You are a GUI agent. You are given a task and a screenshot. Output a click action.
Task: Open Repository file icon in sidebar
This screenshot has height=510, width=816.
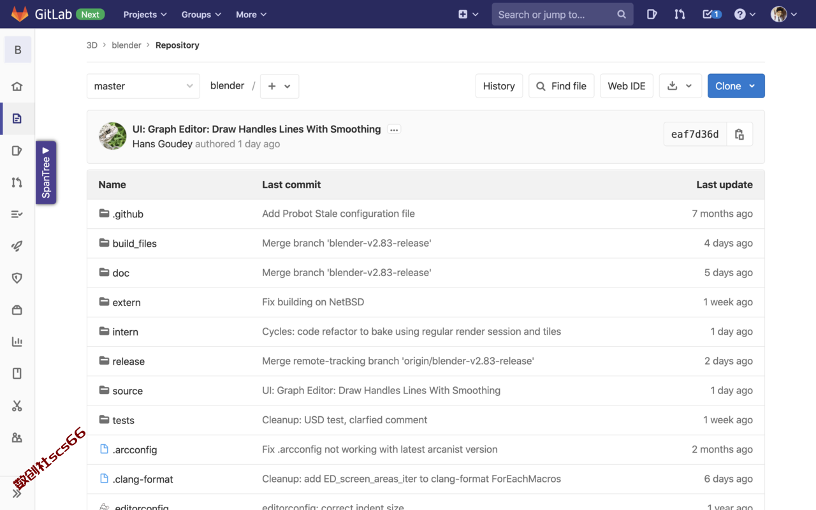click(x=17, y=119)
